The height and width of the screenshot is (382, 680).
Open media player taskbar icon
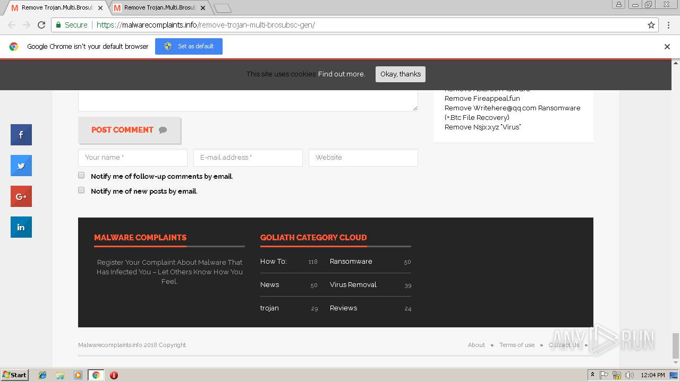(x=78, y=375)
